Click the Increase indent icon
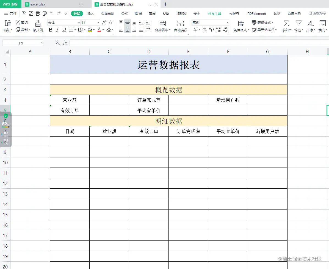This screenshot has width=329, height=269. (148, 22)
